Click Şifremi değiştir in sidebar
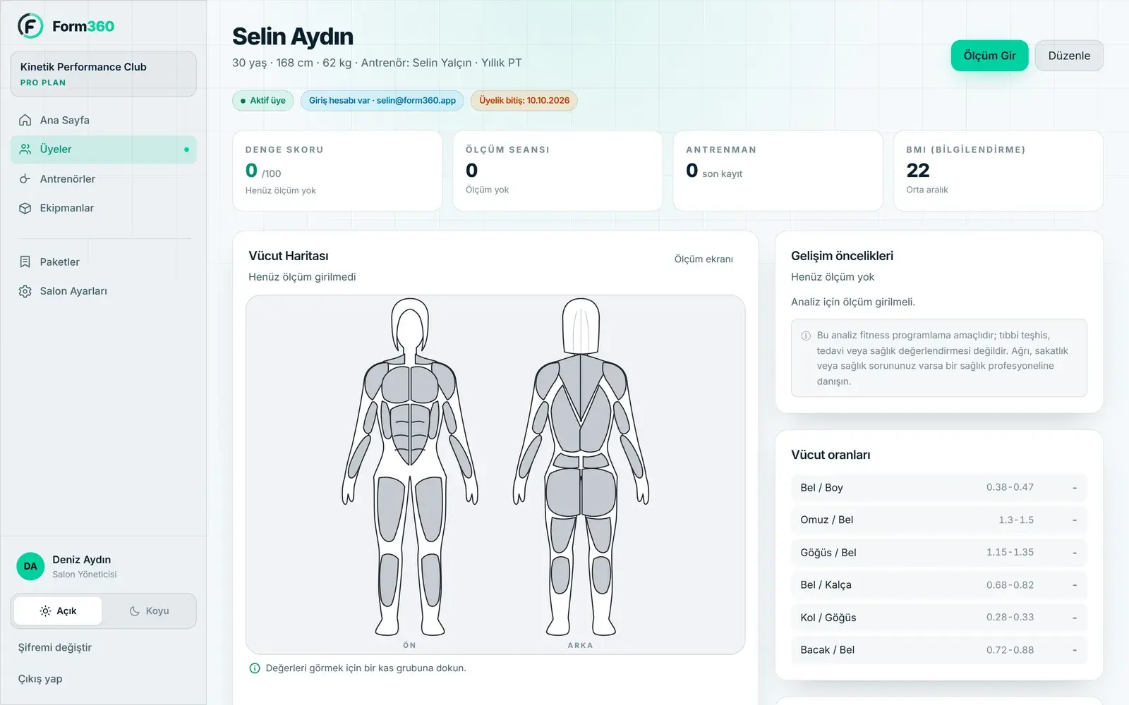This screenshot has width=1129, height=705. click(55, 647)
